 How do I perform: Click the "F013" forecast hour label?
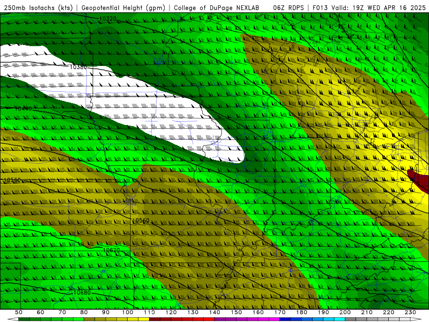point(320,8)
